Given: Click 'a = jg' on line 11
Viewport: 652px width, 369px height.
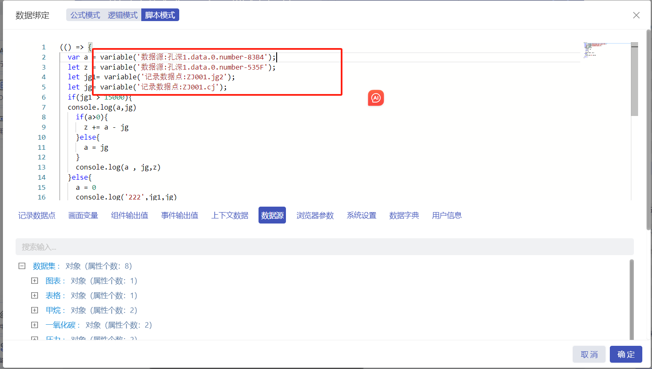Looking at the screenshot, I should click(96, 148).
